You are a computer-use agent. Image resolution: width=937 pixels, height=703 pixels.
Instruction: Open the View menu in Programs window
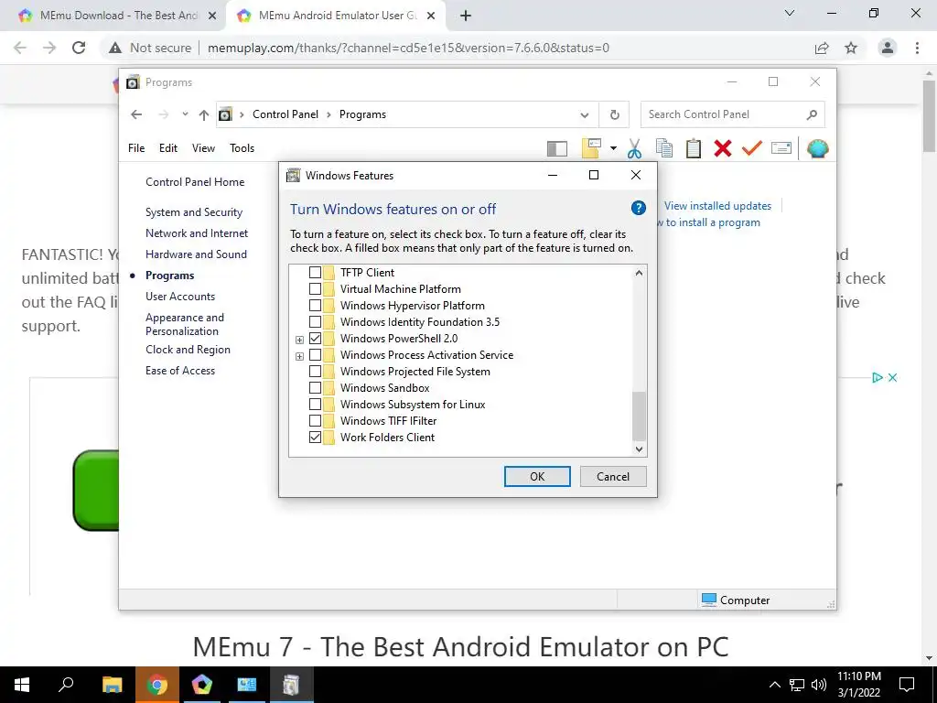[203, 148]
